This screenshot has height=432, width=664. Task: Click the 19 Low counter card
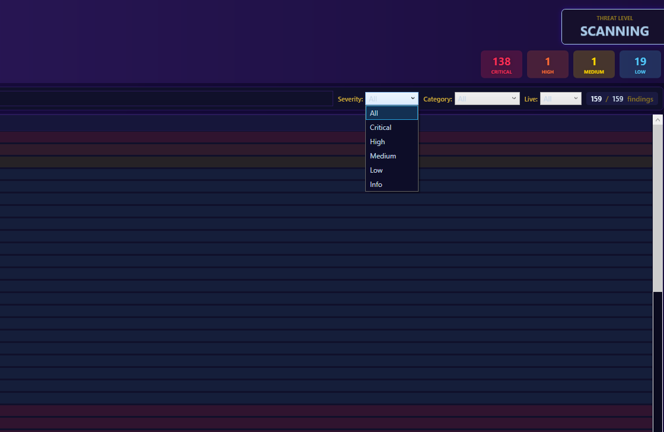coord(640,65)
